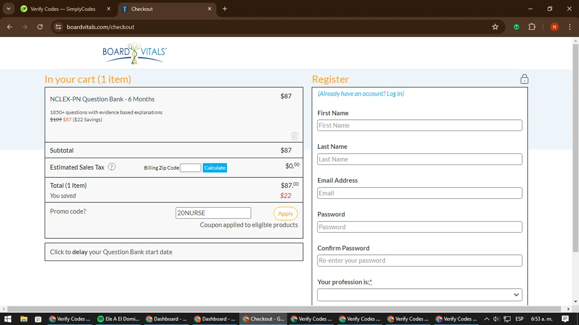Click the address bar URL boardvitals.com/checkout
Viewport: 579px width, 325px height.
pyautogui.click(x=100, y=27)
